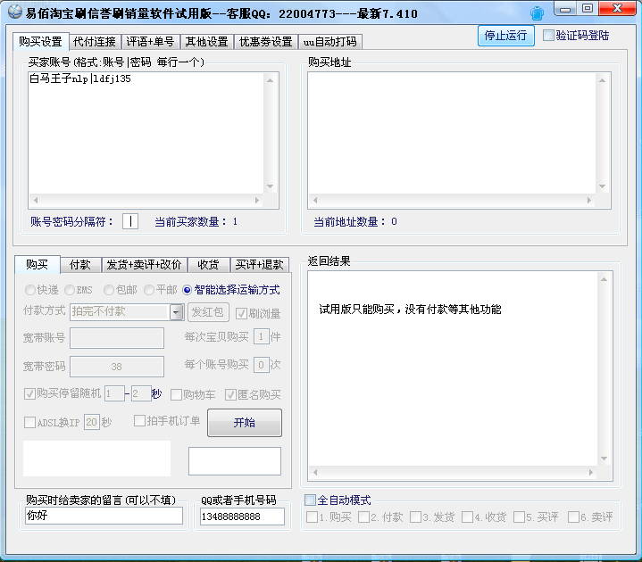Image resolution: width=642 pixels, height=562 pixels.
Task: Enable the 全自动模式 checkbox
Action: click(311, 500)
